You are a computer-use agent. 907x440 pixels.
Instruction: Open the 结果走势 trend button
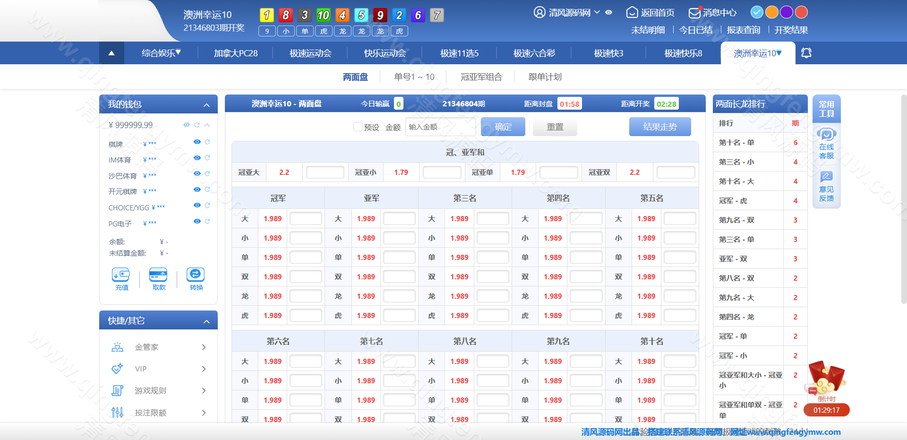(x=660, y=127)
